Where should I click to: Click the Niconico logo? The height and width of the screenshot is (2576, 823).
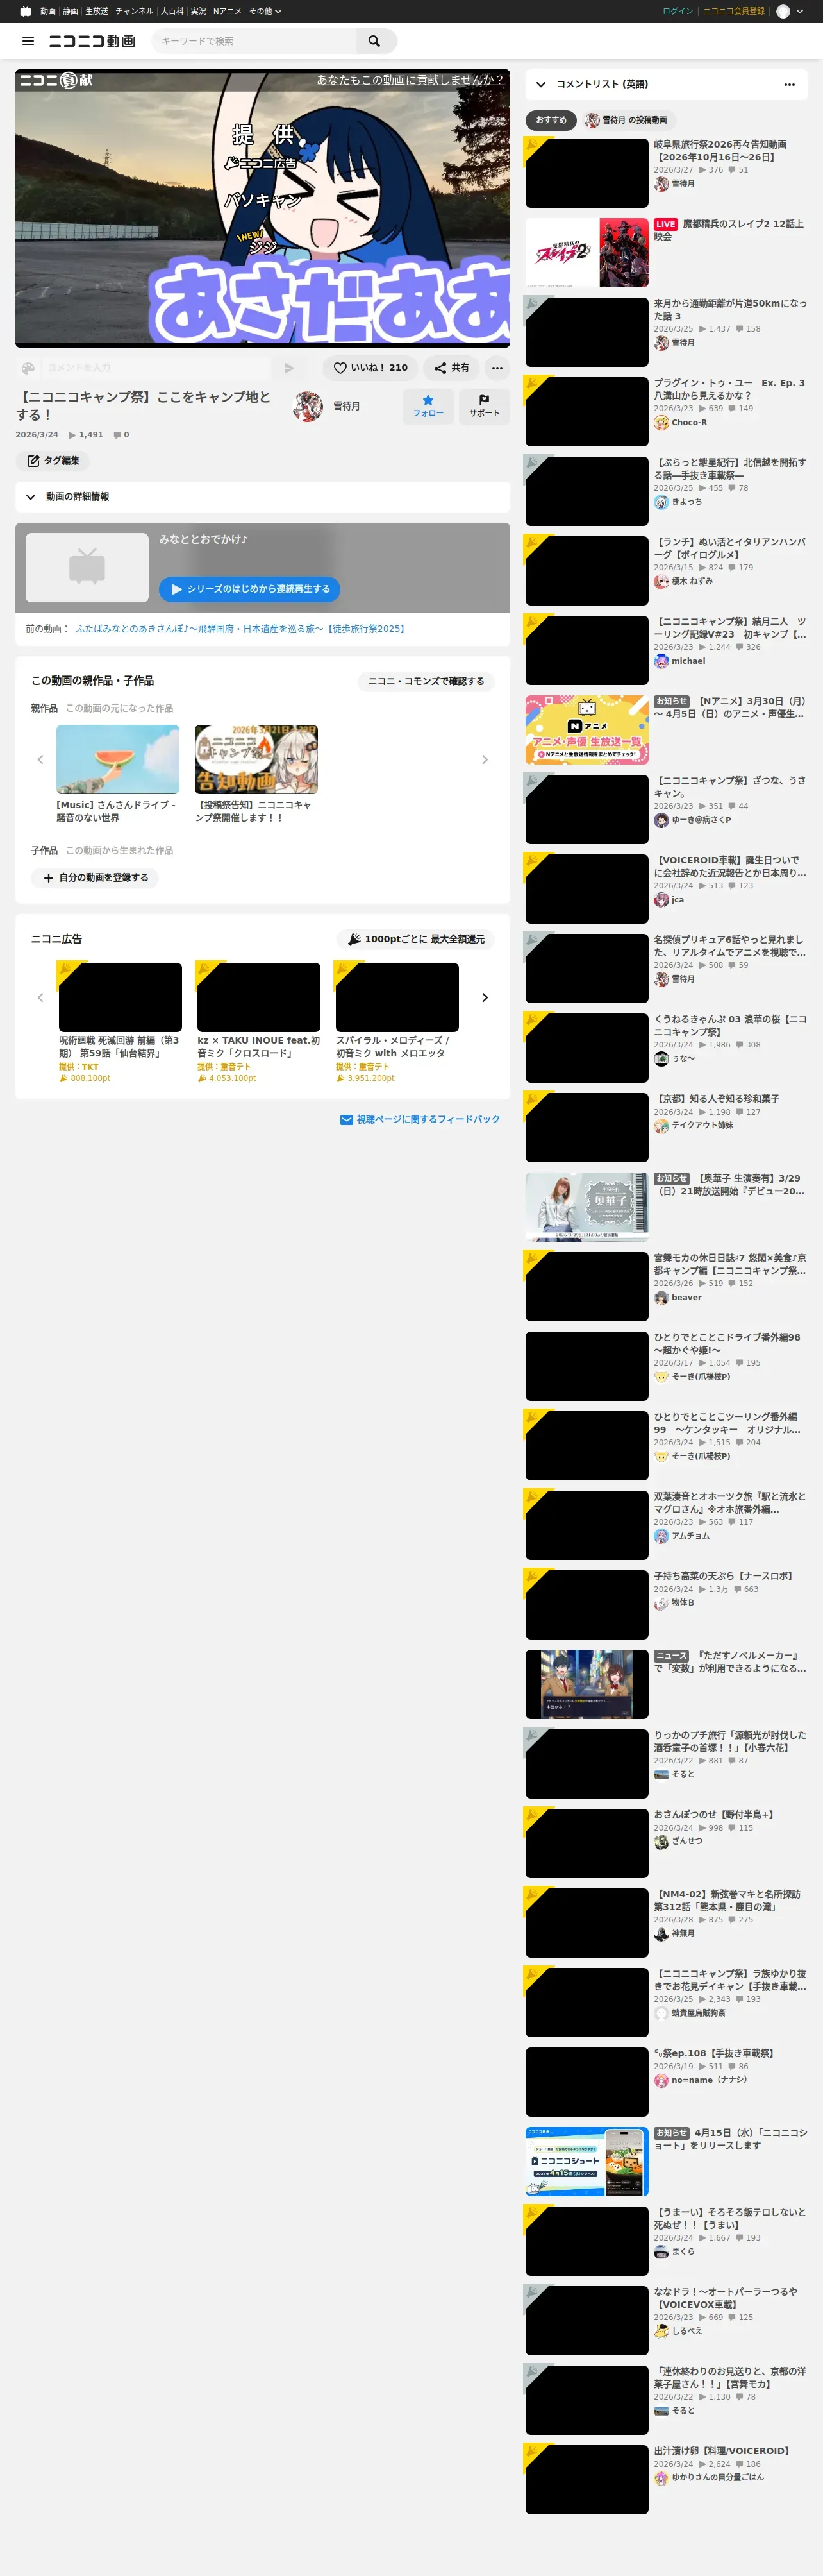pyautogui.click(x=92, y=41)
